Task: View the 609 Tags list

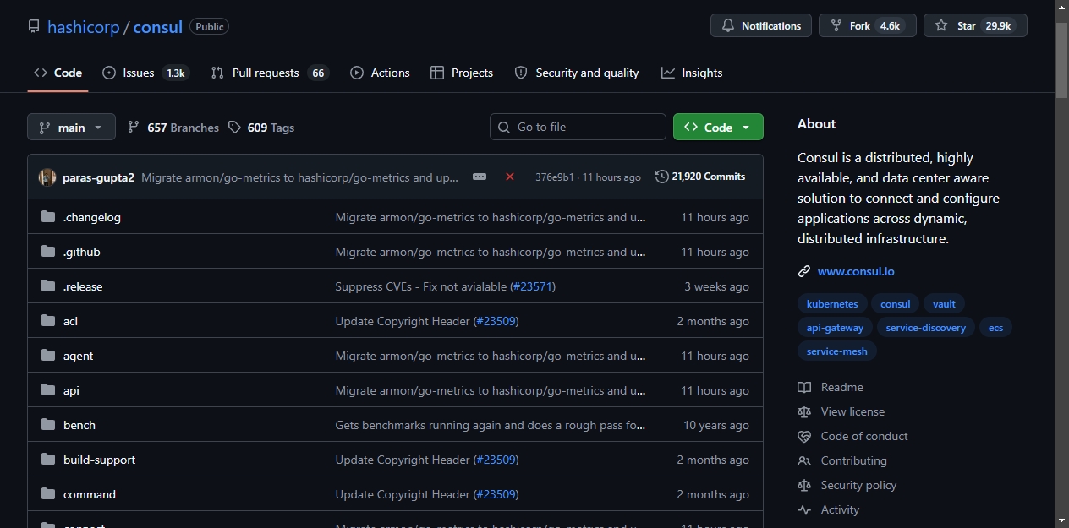Action: [x=261, y=128]
